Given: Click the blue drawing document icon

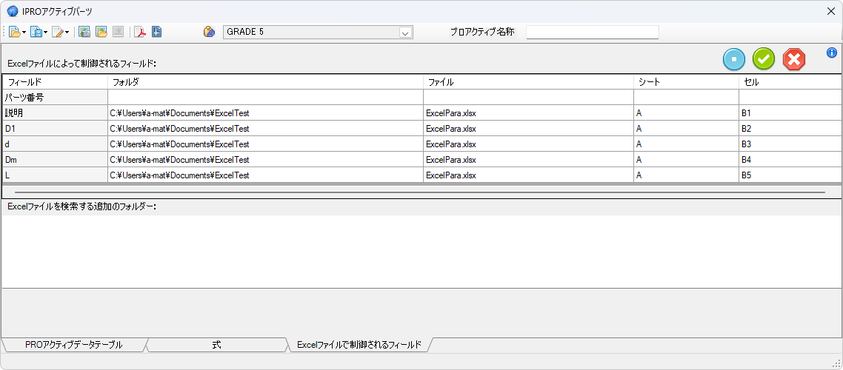Looking at the screenshot, I should [x=157, y=33].
